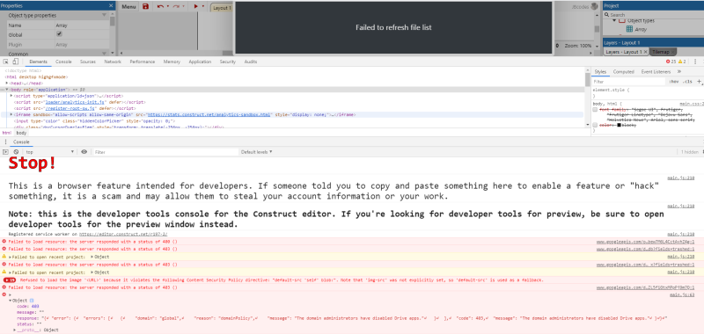Screen dimensions: 704x334
Task: Open the analytics-sandbox.html iframe src link
Action: click(209, 115)
